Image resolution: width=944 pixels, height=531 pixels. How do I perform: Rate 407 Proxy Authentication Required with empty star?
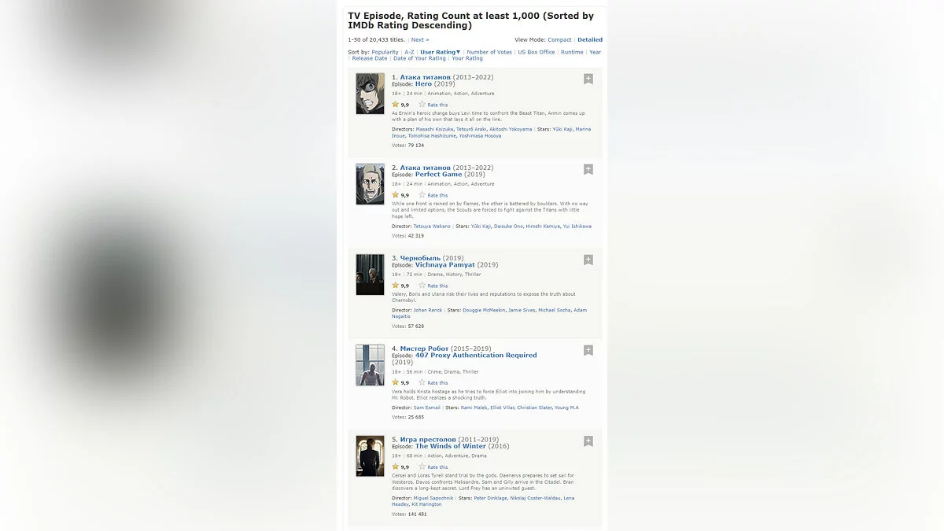(x=422, y=382)
